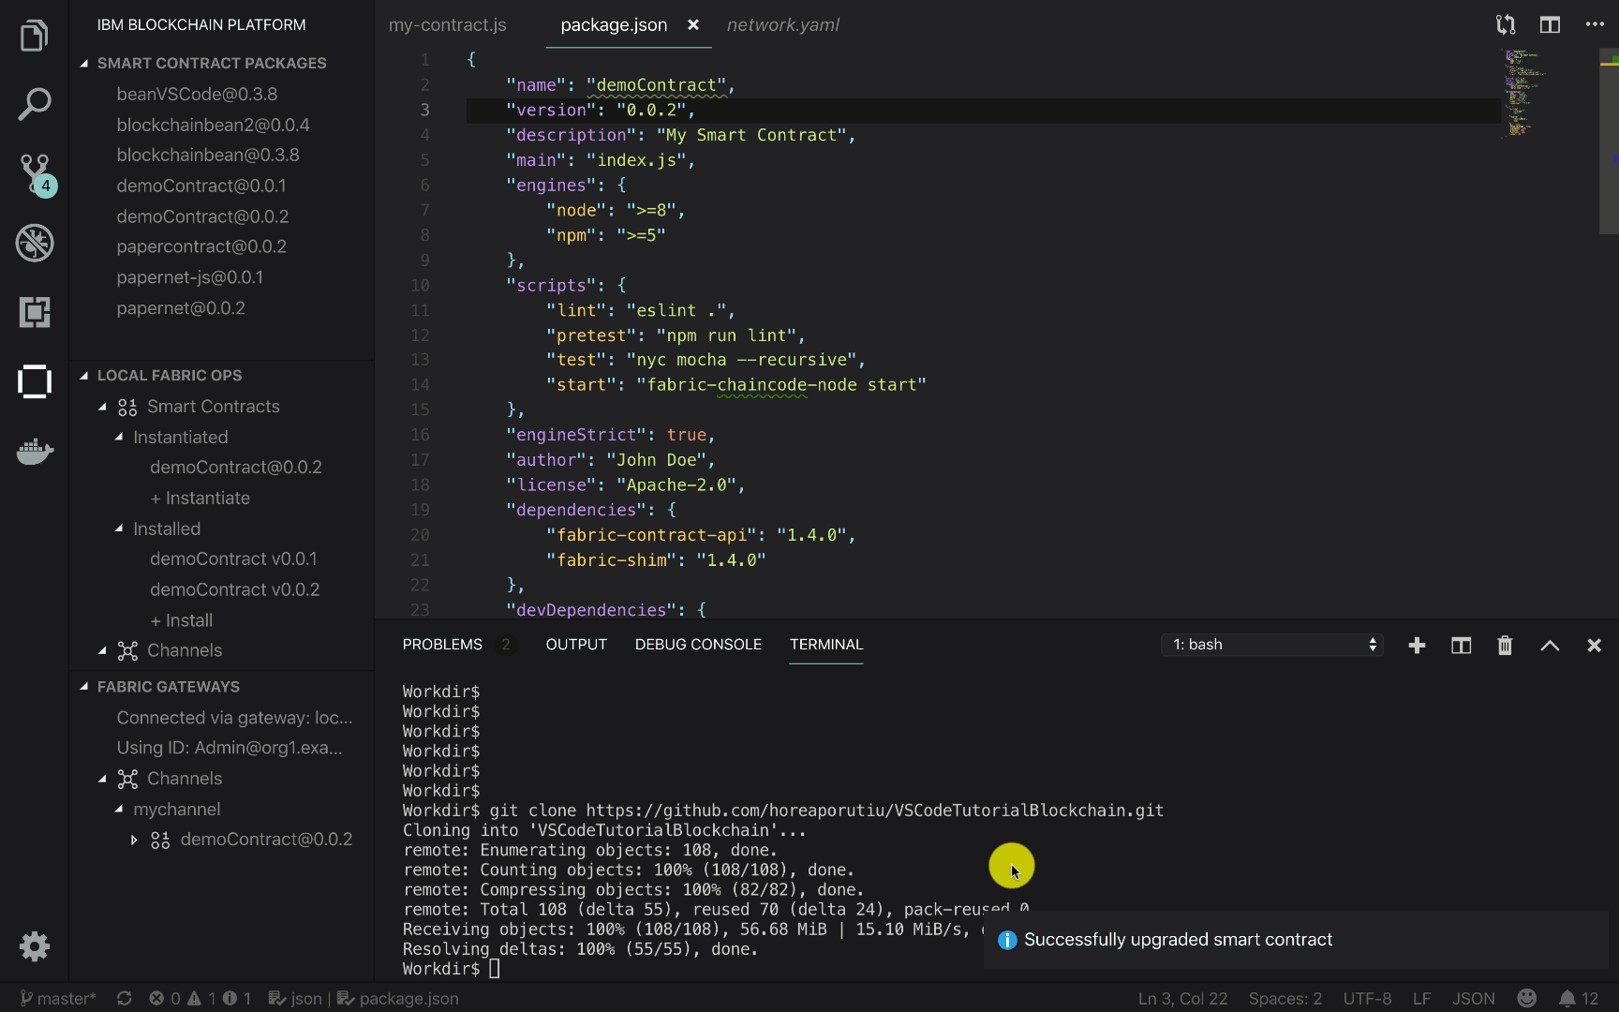
Task: Open the IBM Blockchain Platform view
Action: [35, 381]
